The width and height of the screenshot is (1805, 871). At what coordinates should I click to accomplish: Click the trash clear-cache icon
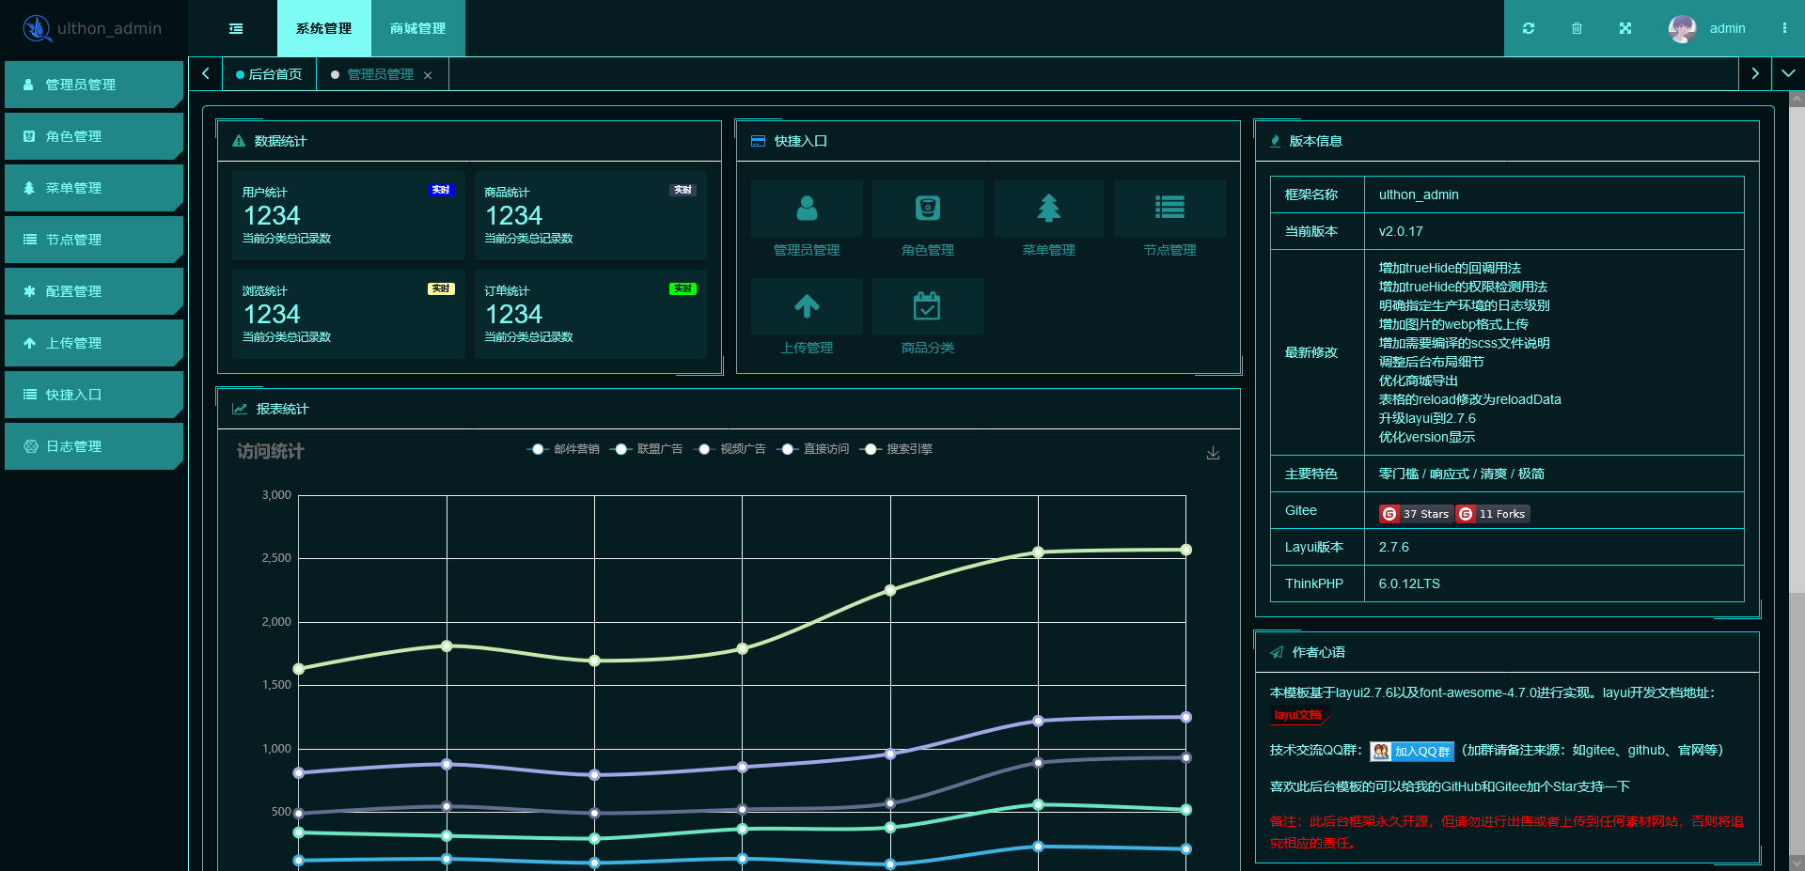[1577, 28]
